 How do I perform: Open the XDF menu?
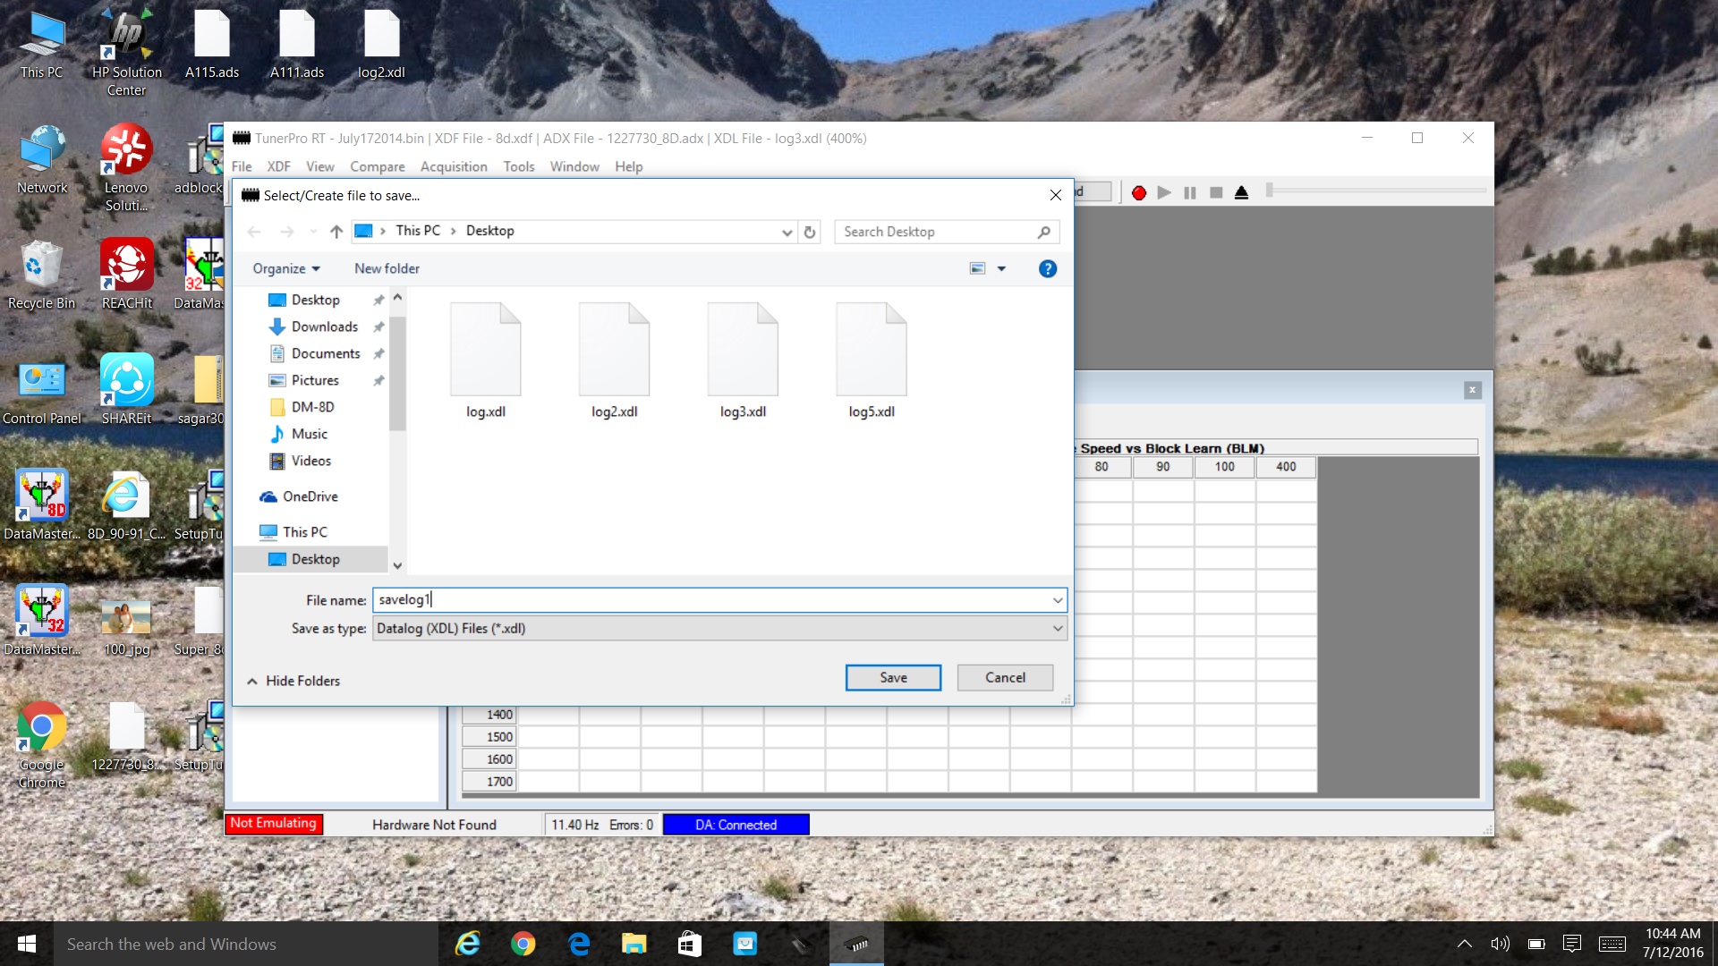[x=278, y=166]
